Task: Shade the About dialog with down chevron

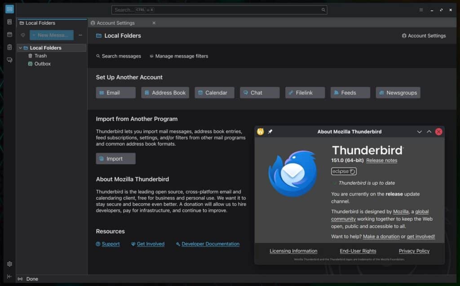Action: 419,132
